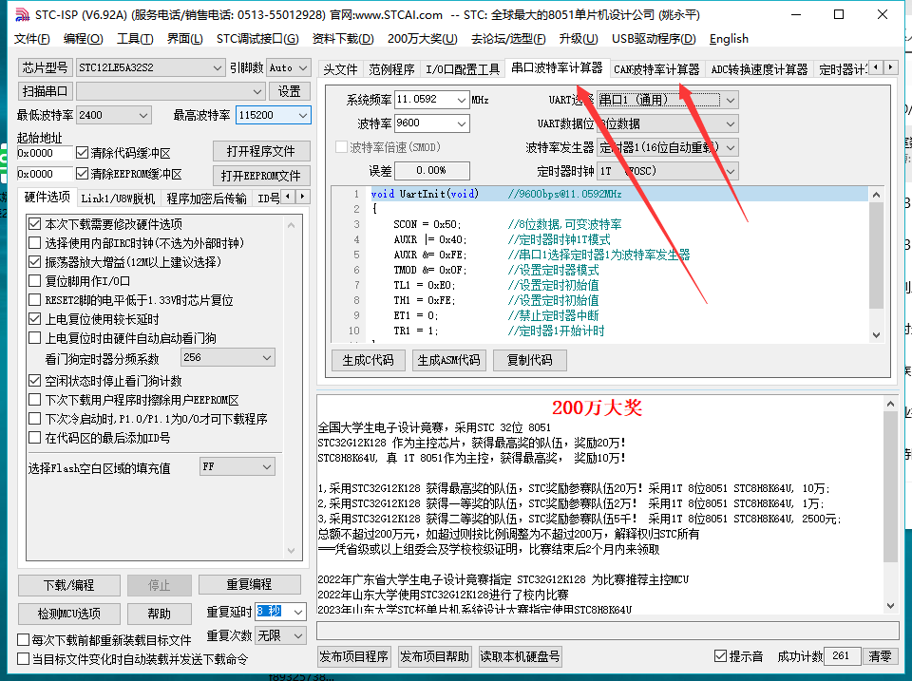Open the 引脚数 Auto dropdown
The height and width of the screenshot is (681, 912).
coord(289,67)
